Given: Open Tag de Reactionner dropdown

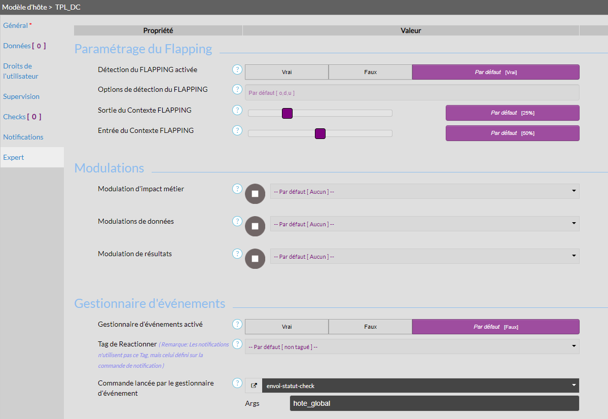Looking at the screenshot, I should pos(412,346).
